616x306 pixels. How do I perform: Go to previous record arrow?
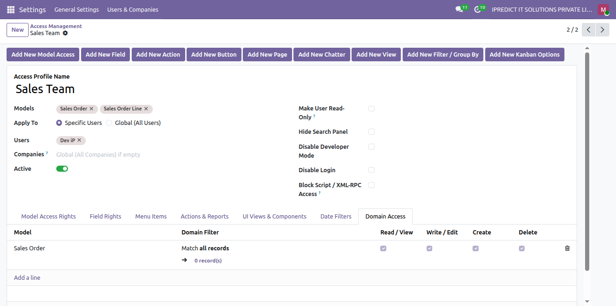pyautogui.click(x=589, y=30)
